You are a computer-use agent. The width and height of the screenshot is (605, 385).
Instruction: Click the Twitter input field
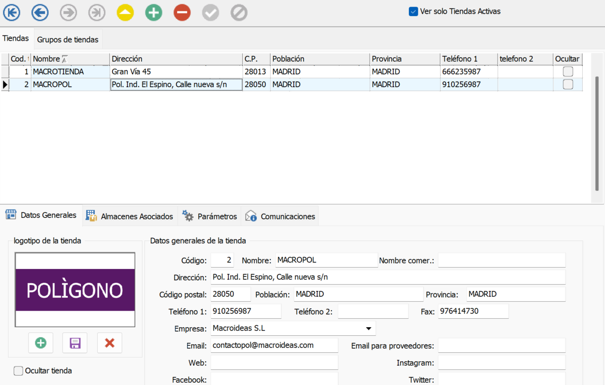pos(502,379)
